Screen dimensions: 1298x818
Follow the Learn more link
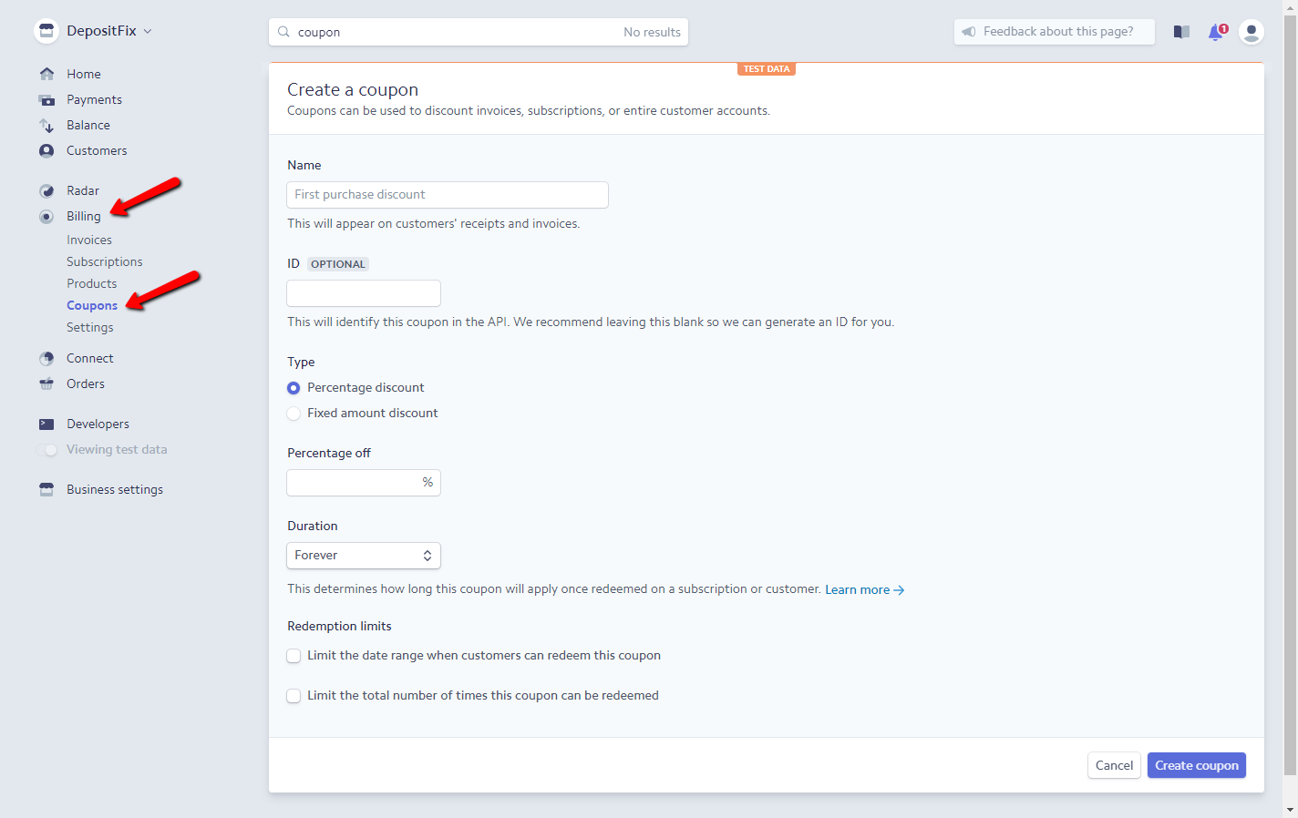click(864, 590)
